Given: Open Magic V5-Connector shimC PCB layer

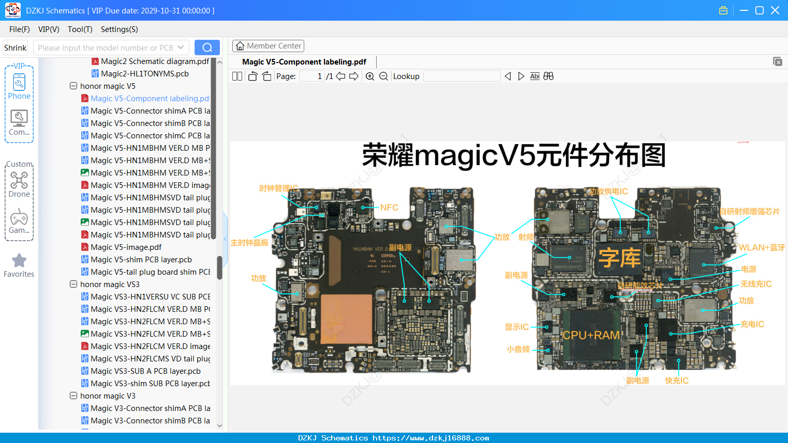Looking at the screenshot, I should (x=145, y=136).
